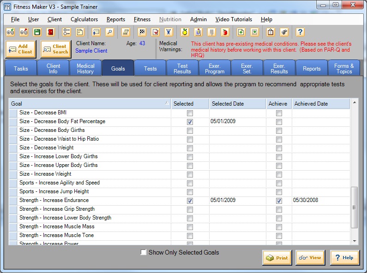Image resolution: width=367 pixels, height=273 pixels.
Task: Tick Achieve for Size - Increase Weight
Action: pos(279,175)
